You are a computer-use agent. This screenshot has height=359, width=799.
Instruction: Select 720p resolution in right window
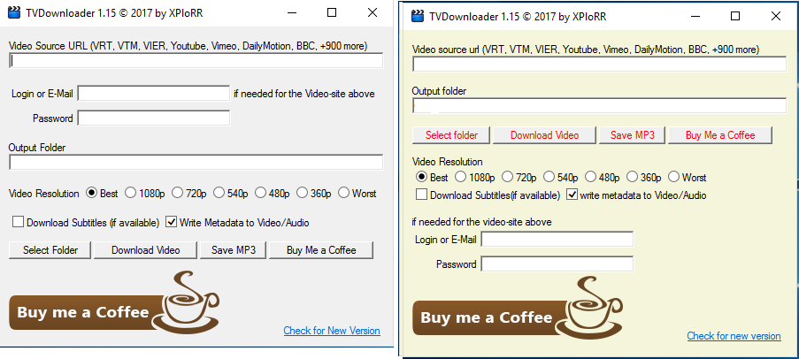coord(507,177)
